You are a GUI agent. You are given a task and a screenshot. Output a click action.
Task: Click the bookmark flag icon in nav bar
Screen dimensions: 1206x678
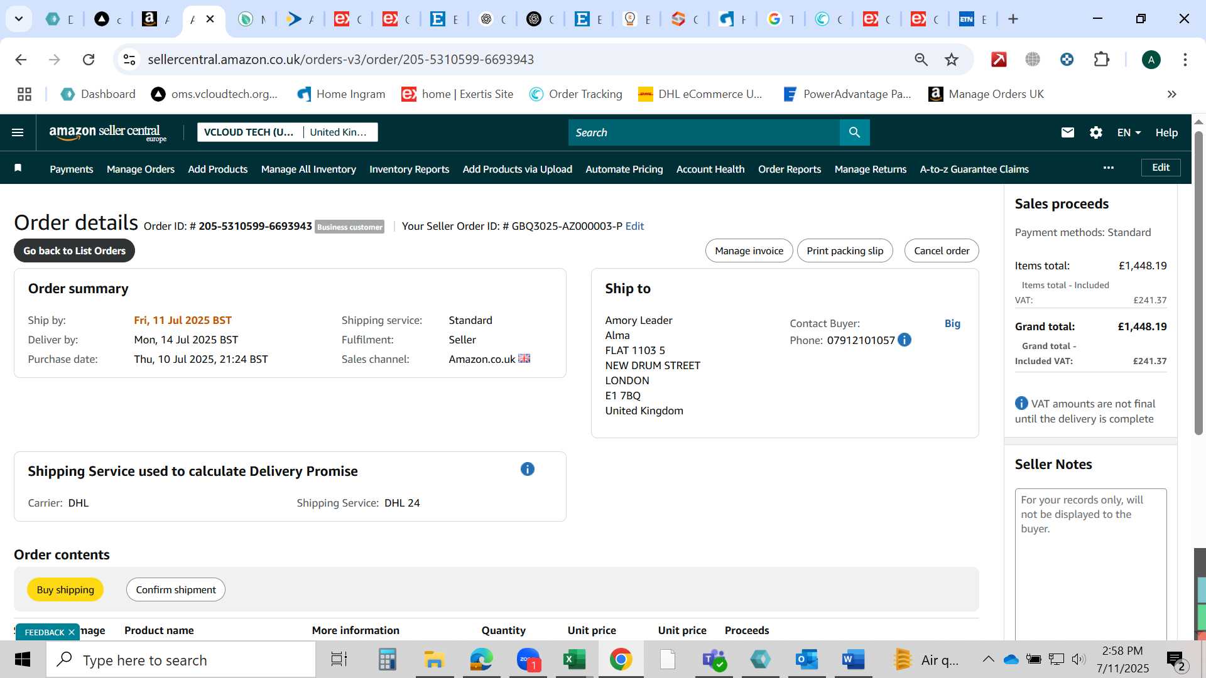coord(18,168)
